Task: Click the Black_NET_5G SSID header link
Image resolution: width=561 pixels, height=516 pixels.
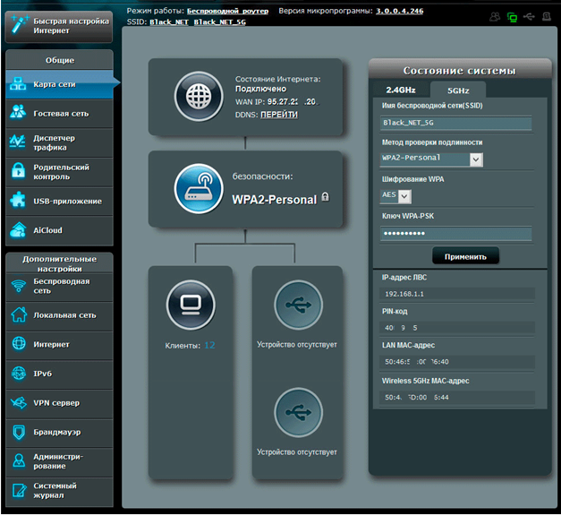Action: coord(220,22)
